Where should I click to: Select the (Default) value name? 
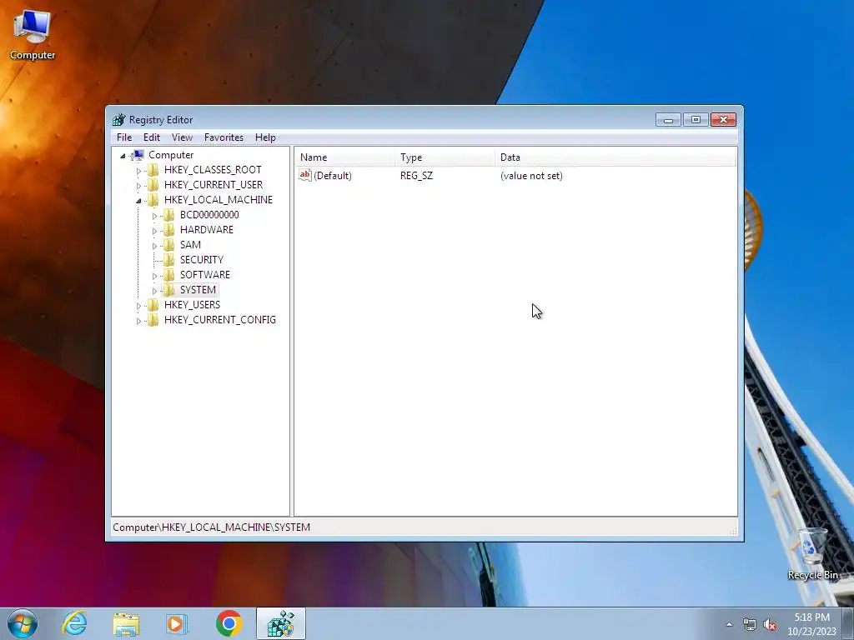pos(333,176)
